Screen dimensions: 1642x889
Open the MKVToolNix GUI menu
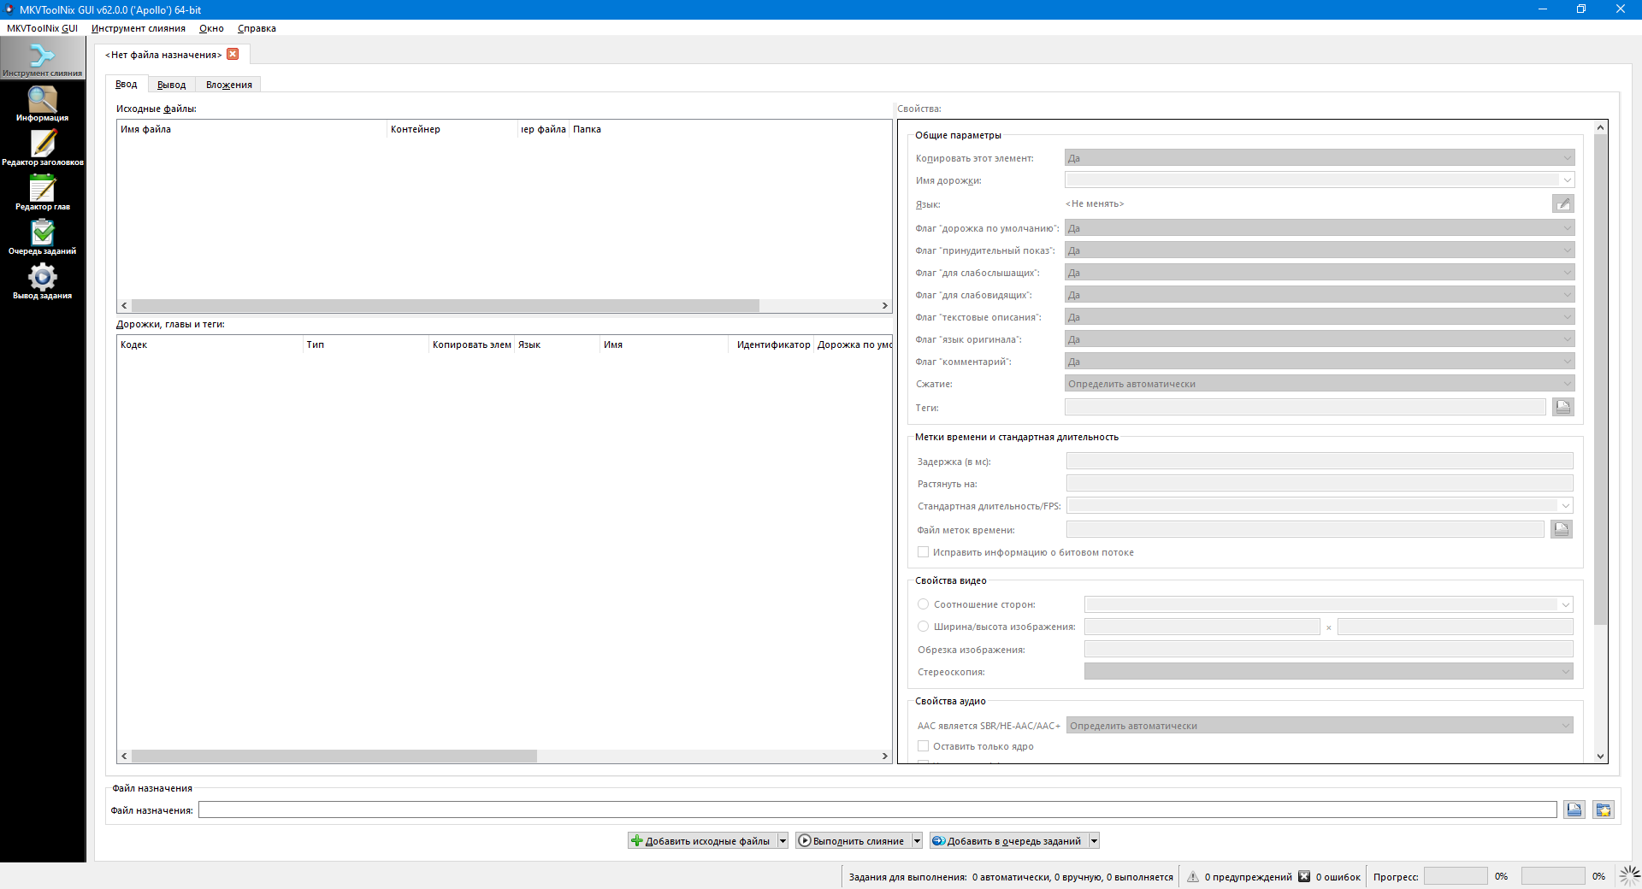point(42,28)
